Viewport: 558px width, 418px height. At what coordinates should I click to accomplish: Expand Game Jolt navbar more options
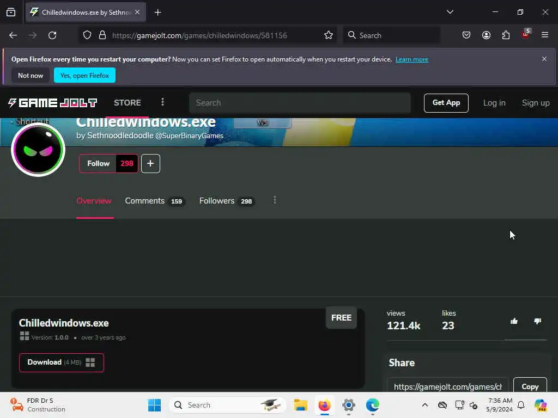point(162,102)
